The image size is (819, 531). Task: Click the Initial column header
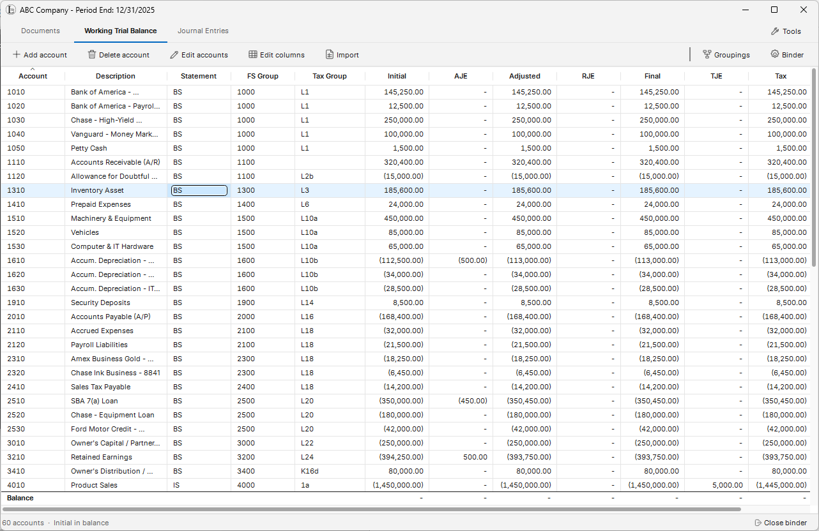pyautogui.click(x=397, y=76)
